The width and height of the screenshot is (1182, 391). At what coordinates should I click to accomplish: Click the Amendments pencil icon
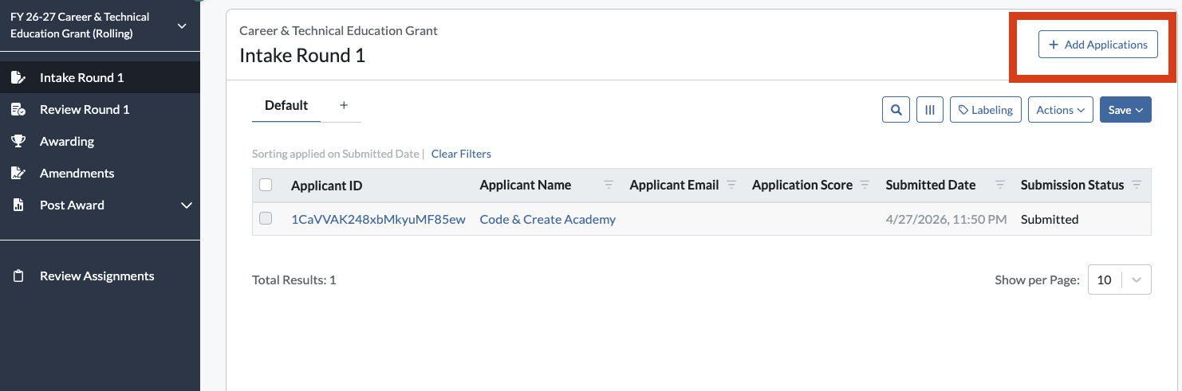pos(18,173)
